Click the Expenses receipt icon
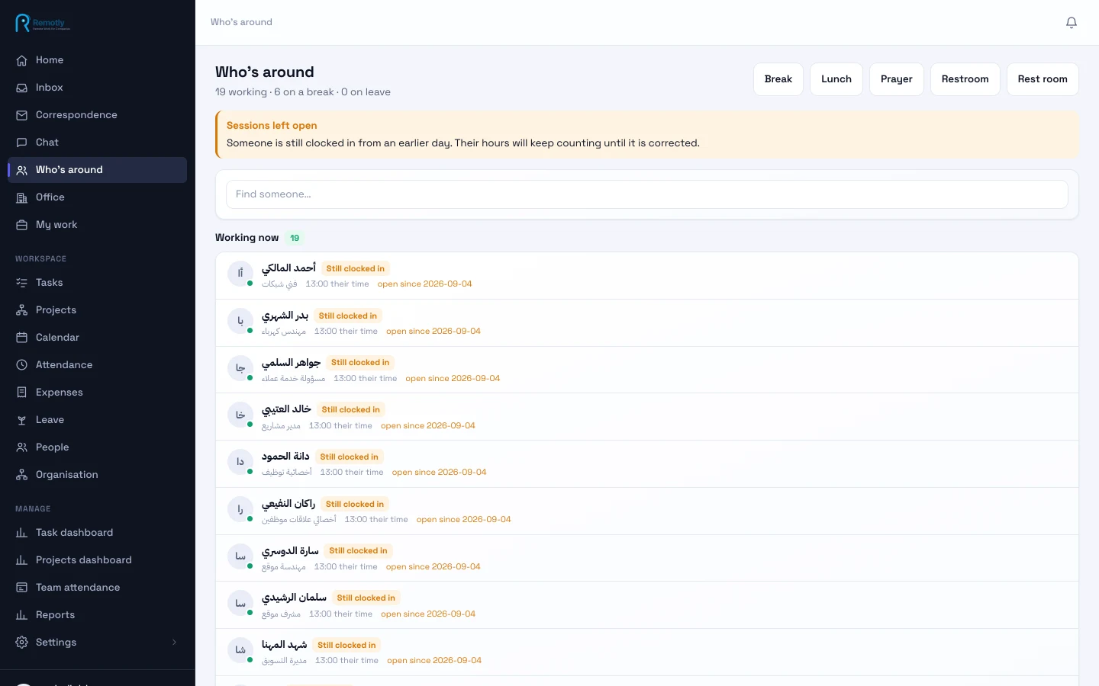Image resolution: width=1099 pixels, height=686 pixels. [22, 393]
